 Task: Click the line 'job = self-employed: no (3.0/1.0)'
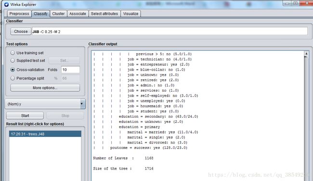tap(163, 96)
